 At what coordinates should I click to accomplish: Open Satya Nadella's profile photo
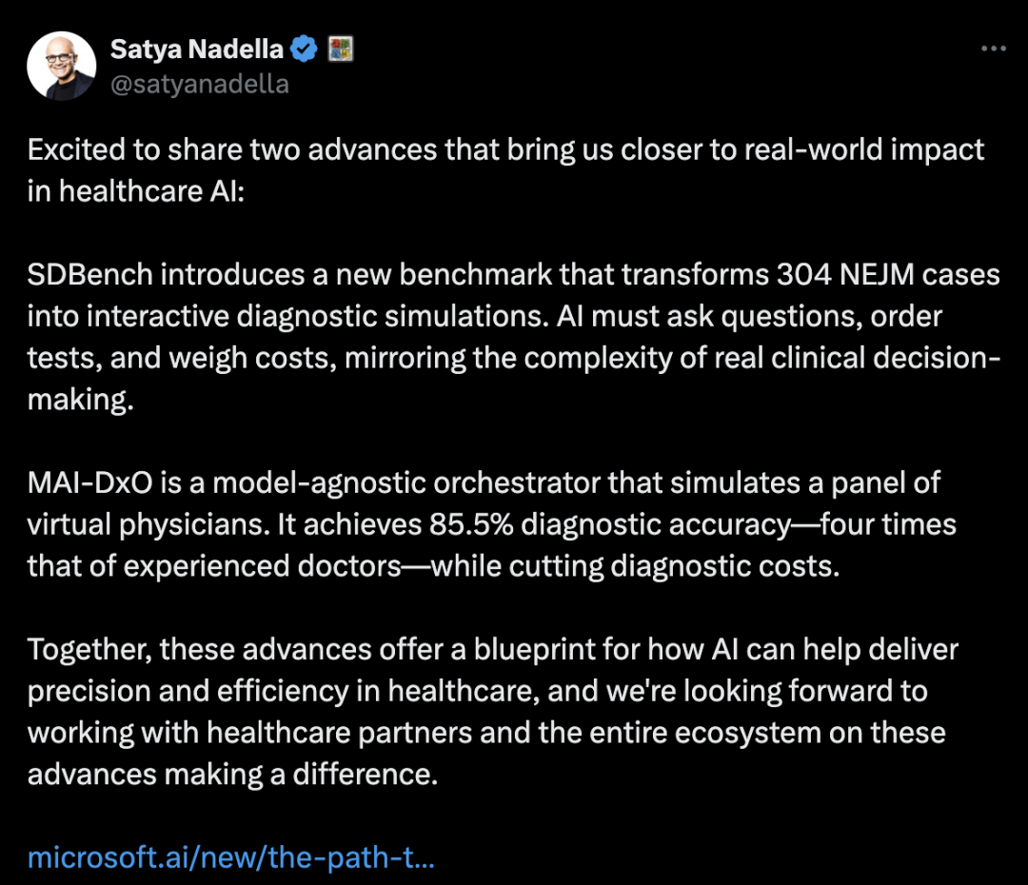point(62,66)
